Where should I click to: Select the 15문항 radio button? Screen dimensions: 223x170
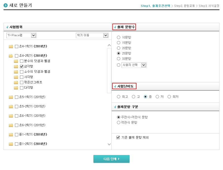(118, 43)
